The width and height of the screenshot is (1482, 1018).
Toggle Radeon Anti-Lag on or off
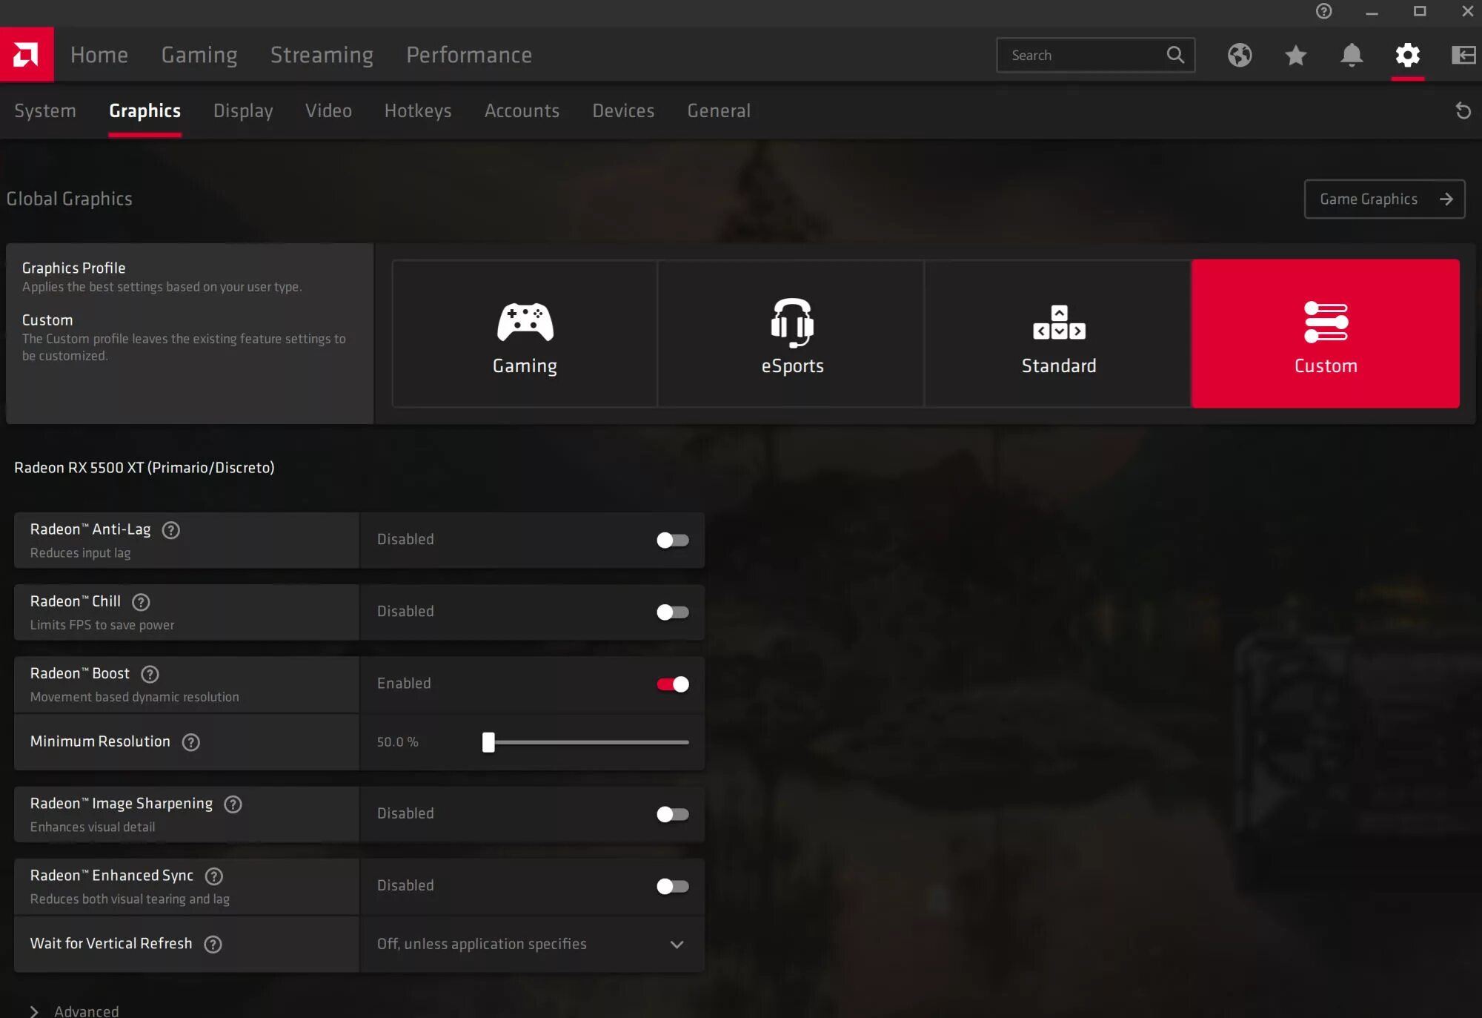[672, 539]
